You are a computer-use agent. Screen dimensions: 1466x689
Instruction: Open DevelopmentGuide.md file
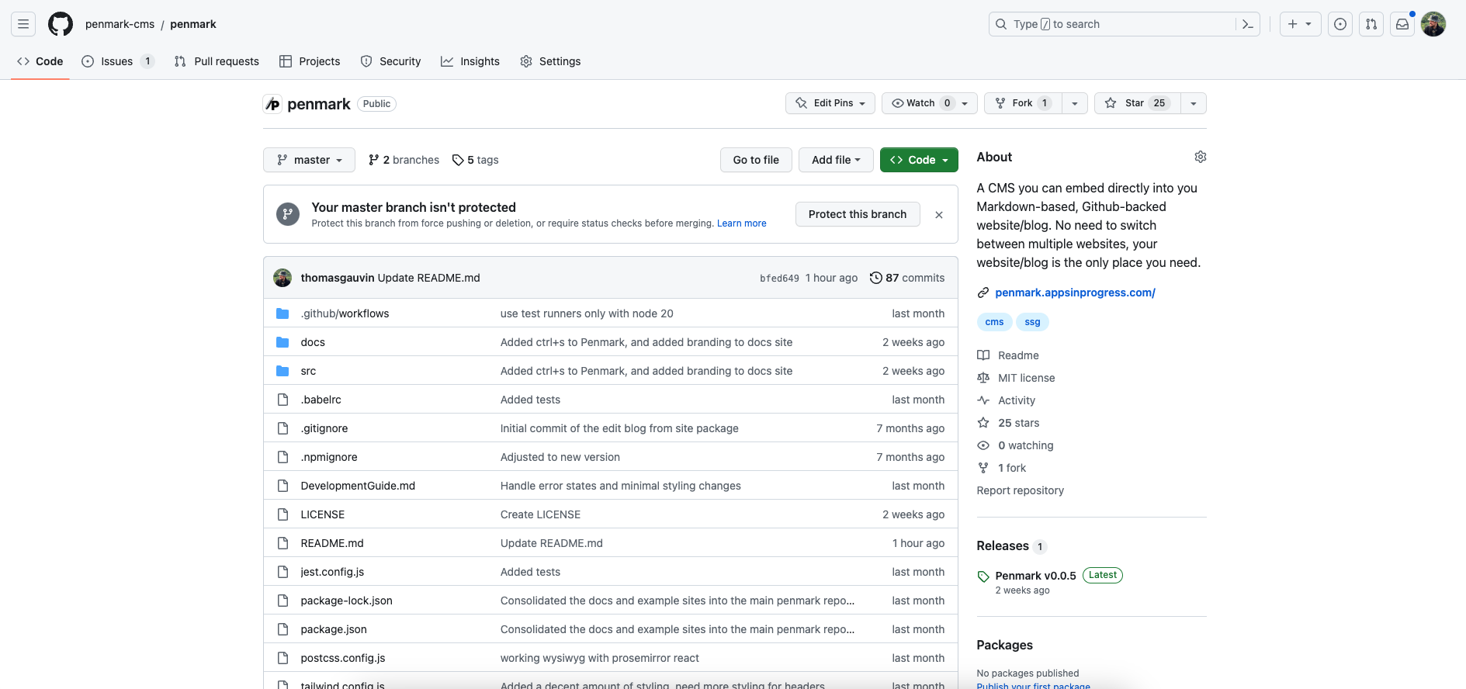click(358, 486)
